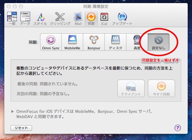Screen dimensions: 192x140
Task: Select 設定なし sync option
Action: (159, 42)
